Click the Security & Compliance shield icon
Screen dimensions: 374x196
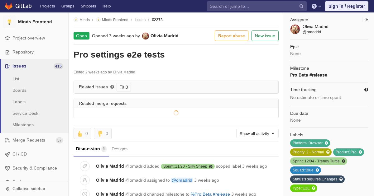click(x=7, y=168)
